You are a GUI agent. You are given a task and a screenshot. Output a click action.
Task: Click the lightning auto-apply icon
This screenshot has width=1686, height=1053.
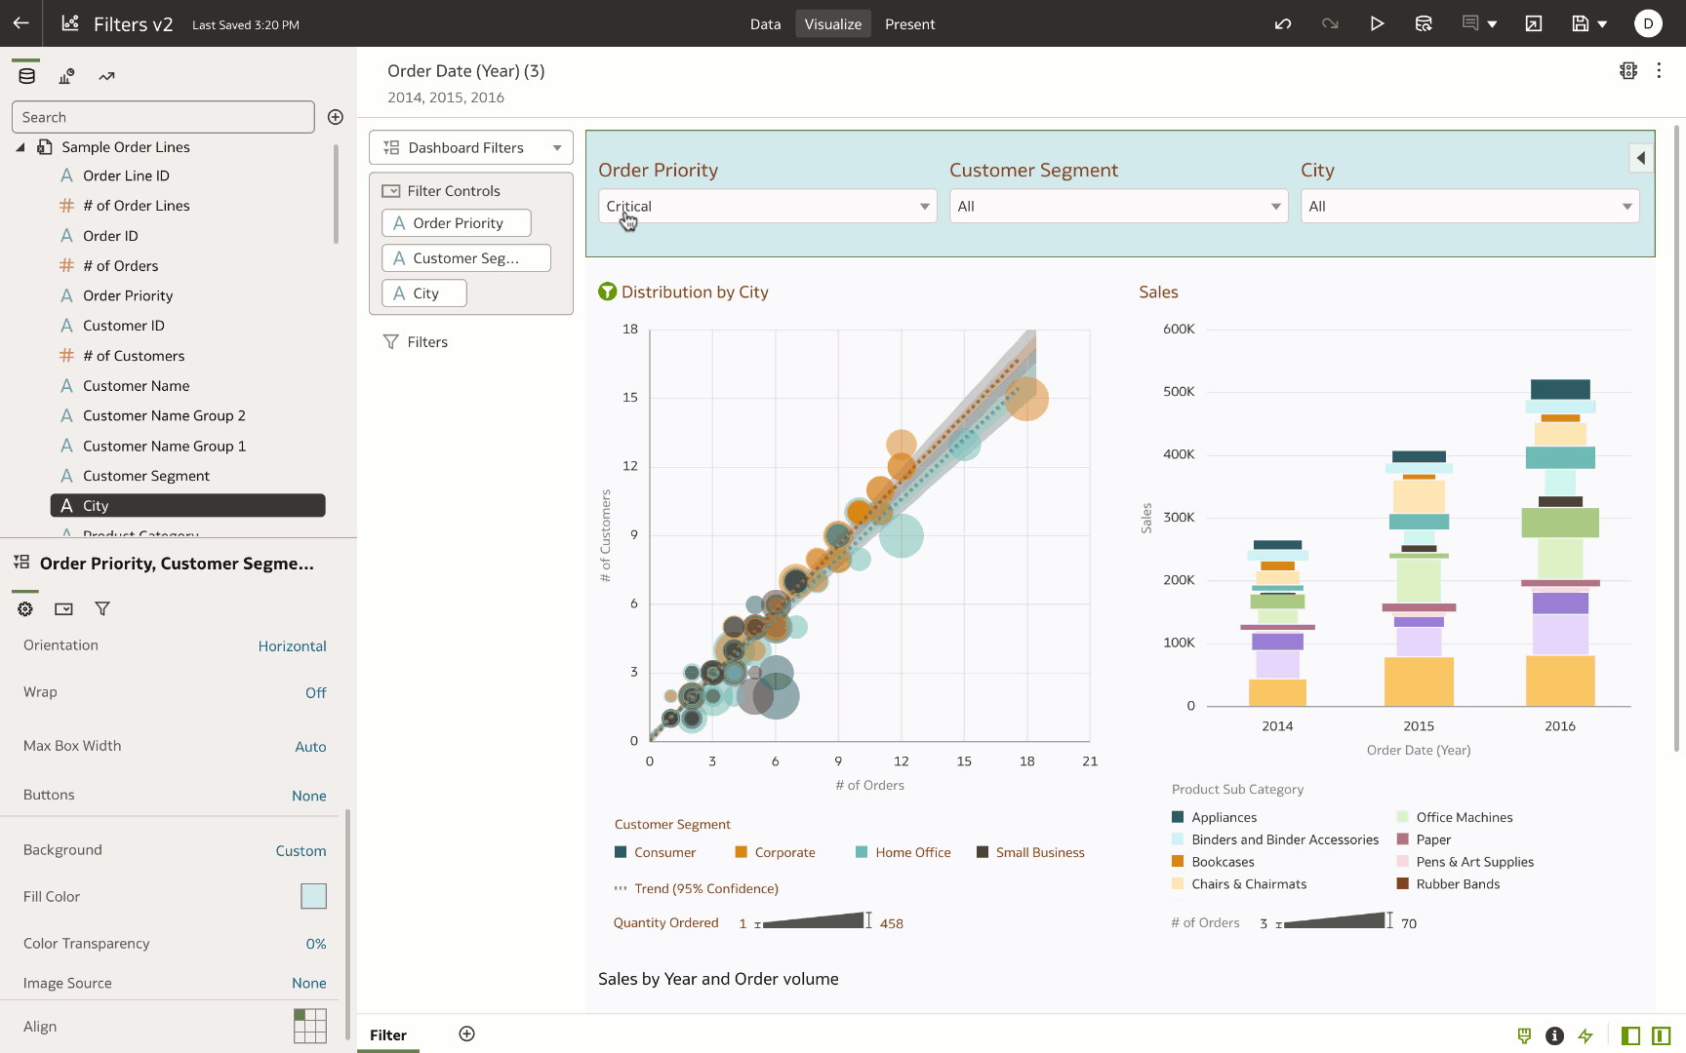point(1586,1035)
